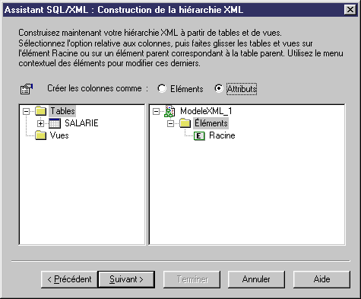The height and width of the screenshot is (299, 361).
Task: Continue with the Suivant button
Action: coord(126,279)
